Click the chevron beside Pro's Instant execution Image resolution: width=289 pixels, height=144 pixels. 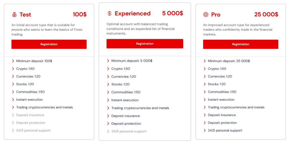coord(205,100)
